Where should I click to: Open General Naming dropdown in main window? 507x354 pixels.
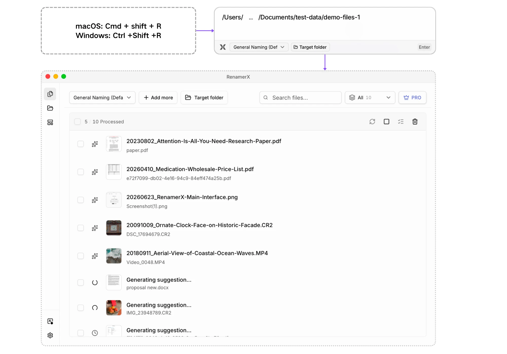(102, 98)
